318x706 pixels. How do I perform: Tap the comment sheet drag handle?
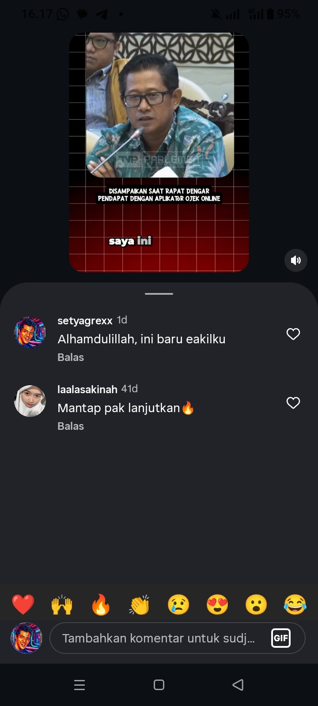tap(159, 293)
